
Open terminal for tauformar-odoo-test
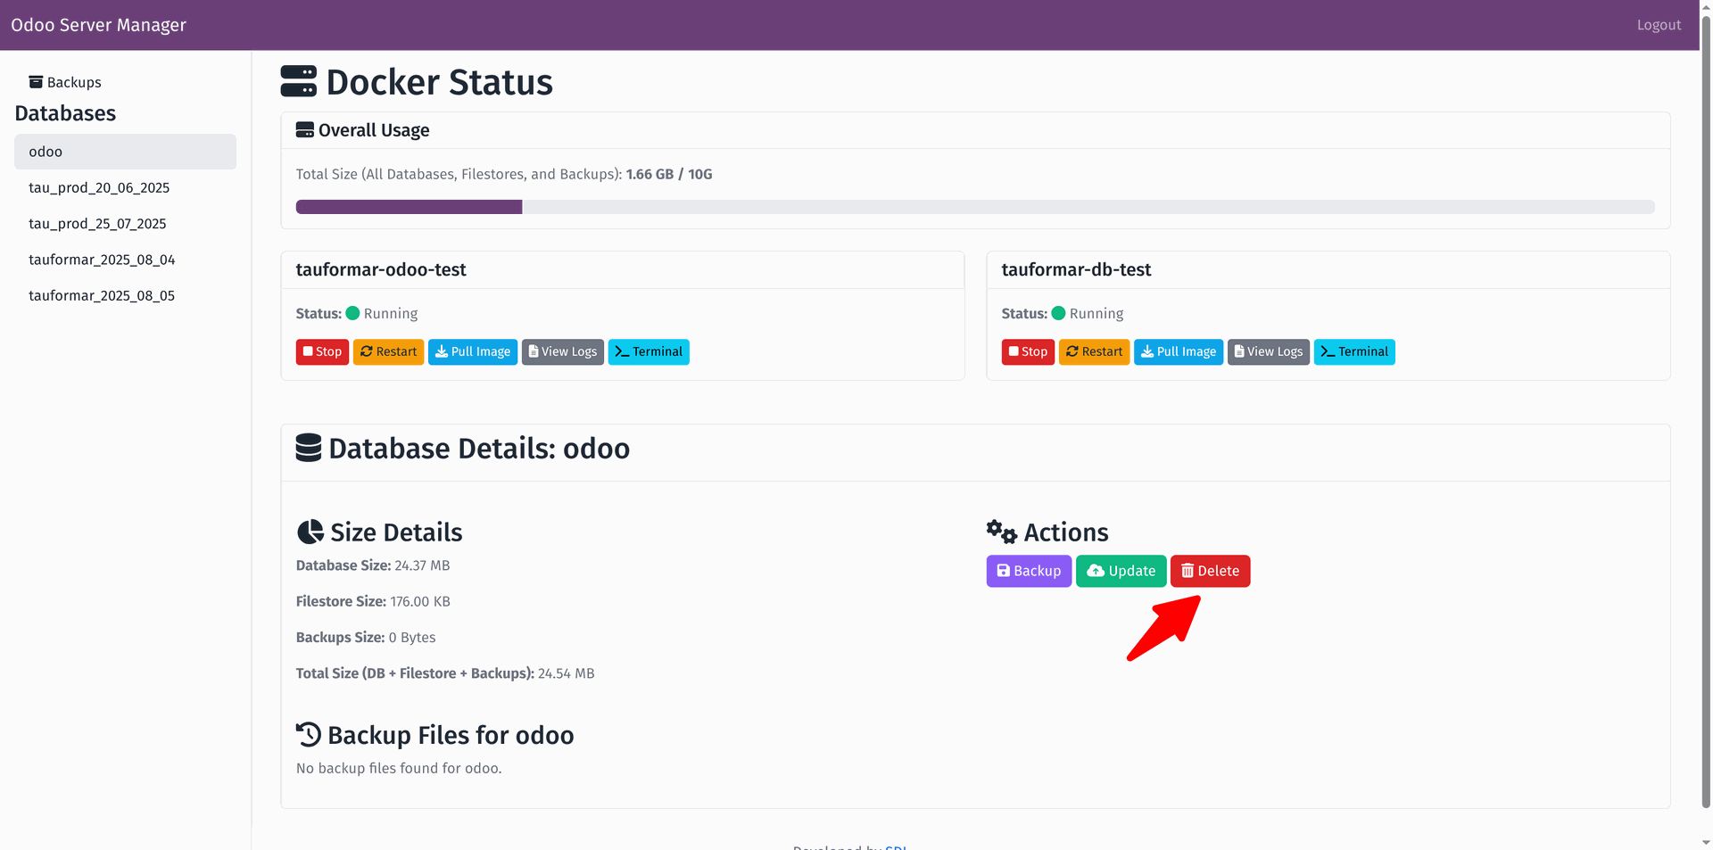point(648,351)
